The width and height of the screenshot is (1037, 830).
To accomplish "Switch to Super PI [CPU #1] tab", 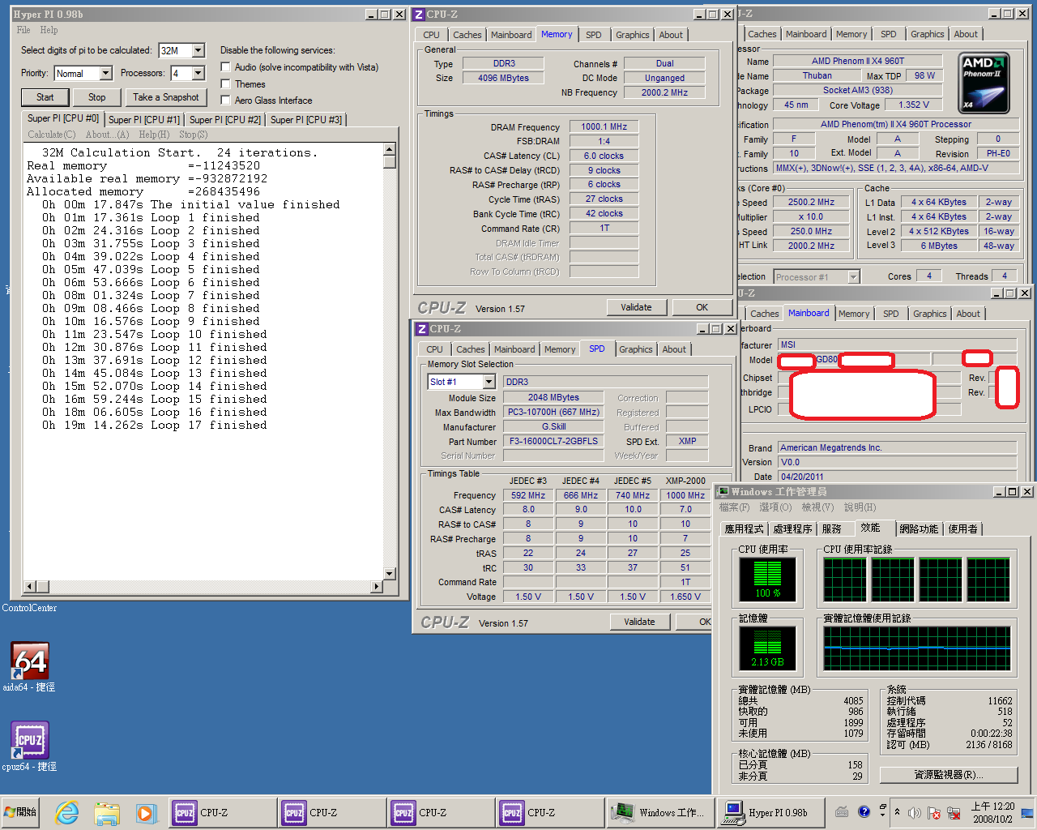I will (144, 119).
